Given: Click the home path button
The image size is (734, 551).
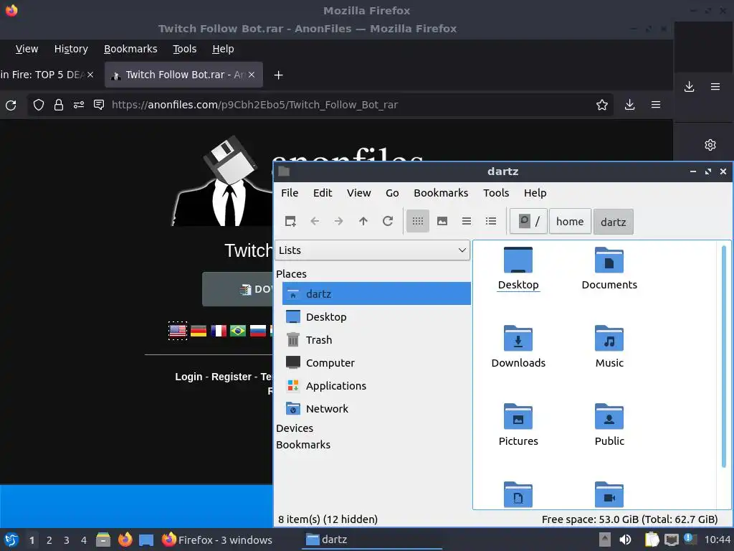Looking at the screenshot, I should [x=570, y=221].
